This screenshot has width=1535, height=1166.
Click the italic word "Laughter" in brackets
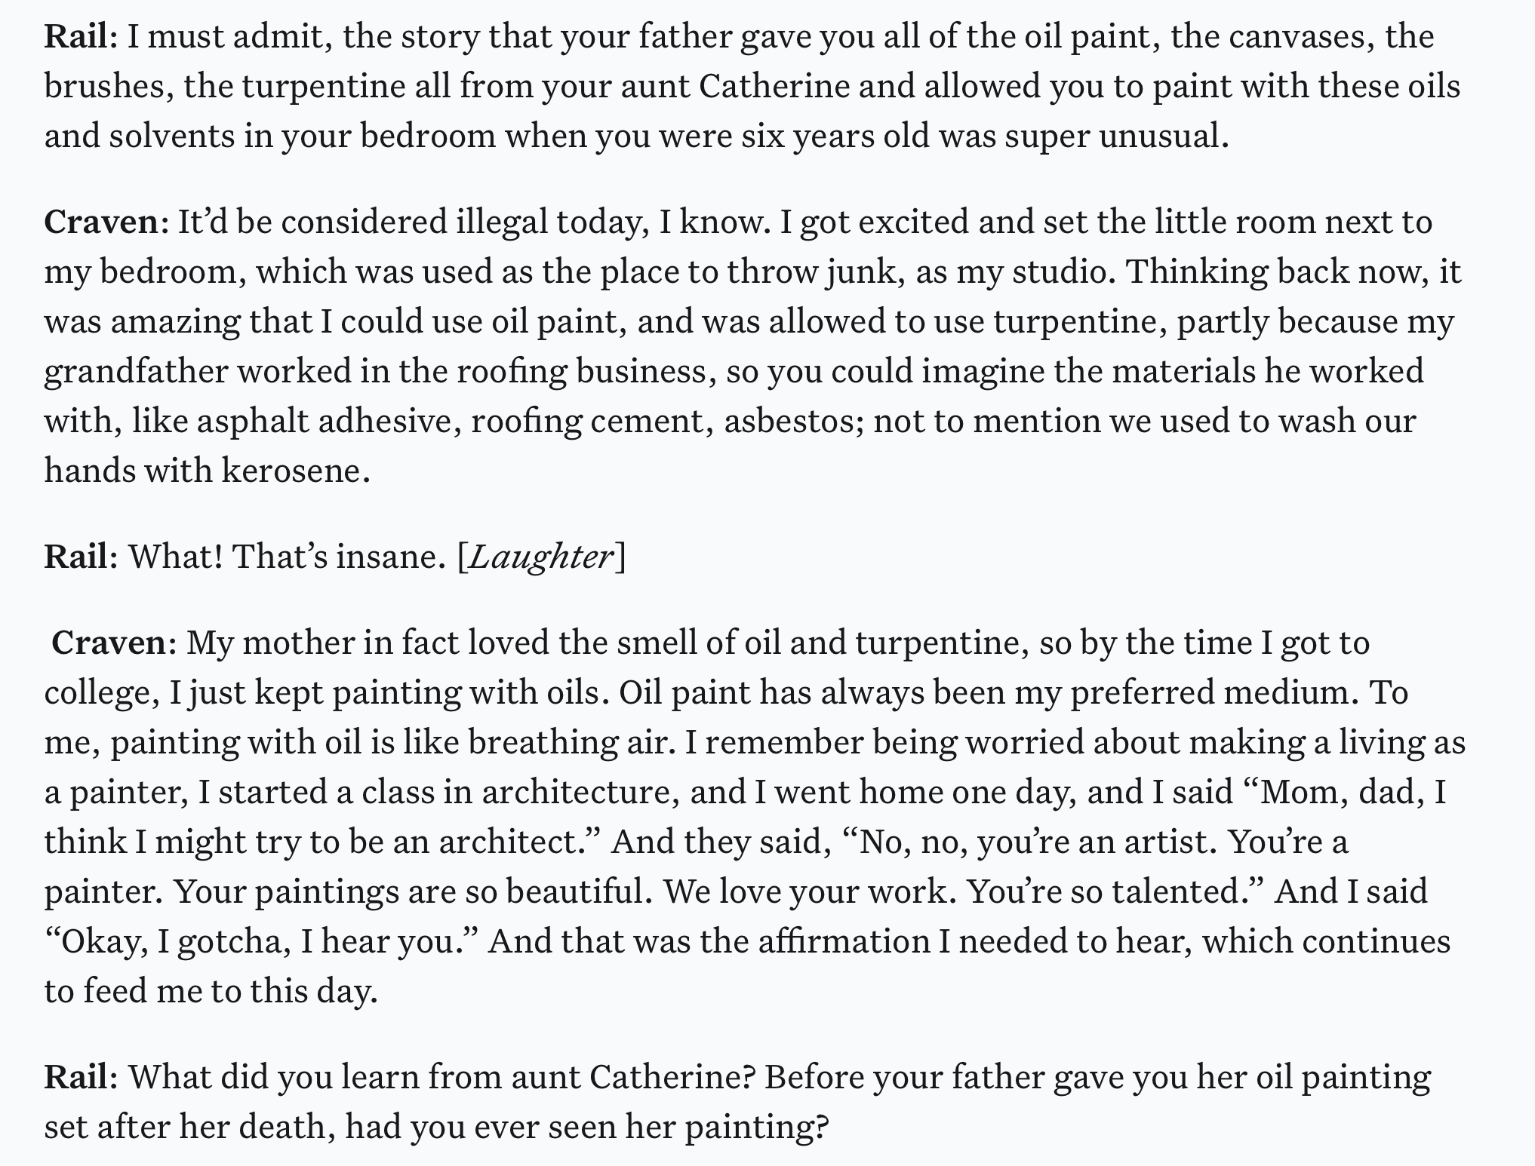click(x=540, y=557)
